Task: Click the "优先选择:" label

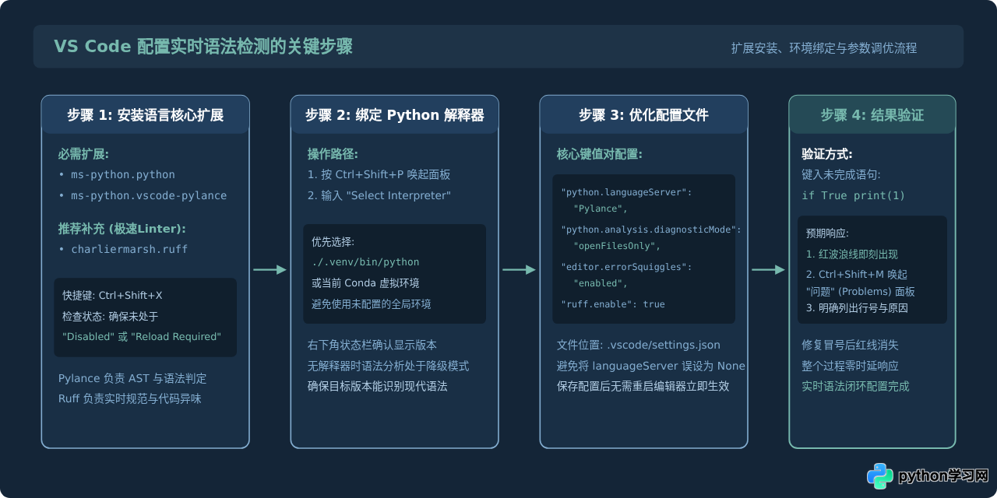Action: pos(333,242)
